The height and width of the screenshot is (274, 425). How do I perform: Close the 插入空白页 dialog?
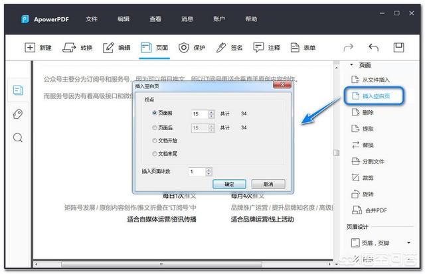[x=282, y=86]
